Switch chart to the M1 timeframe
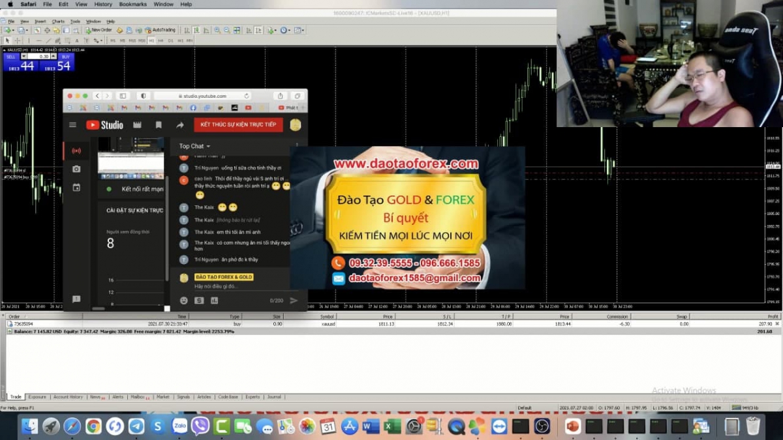This screenshot has height=440, width=783. (112, 40)
